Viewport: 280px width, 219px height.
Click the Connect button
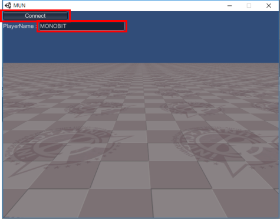35,16
